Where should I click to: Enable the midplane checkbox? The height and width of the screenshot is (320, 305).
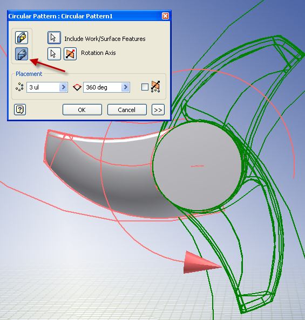(145, 87)
